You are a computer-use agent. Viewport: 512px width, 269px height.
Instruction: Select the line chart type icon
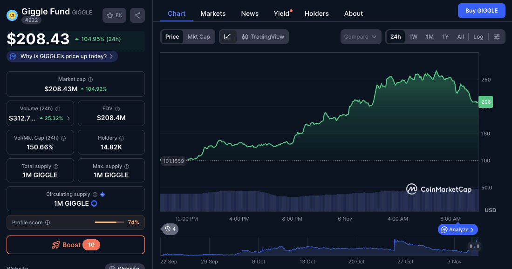point(227,37)
